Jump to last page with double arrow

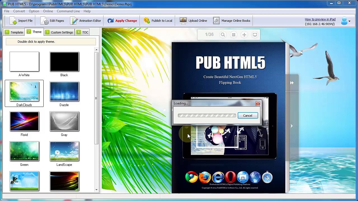[x=292, y=83]
